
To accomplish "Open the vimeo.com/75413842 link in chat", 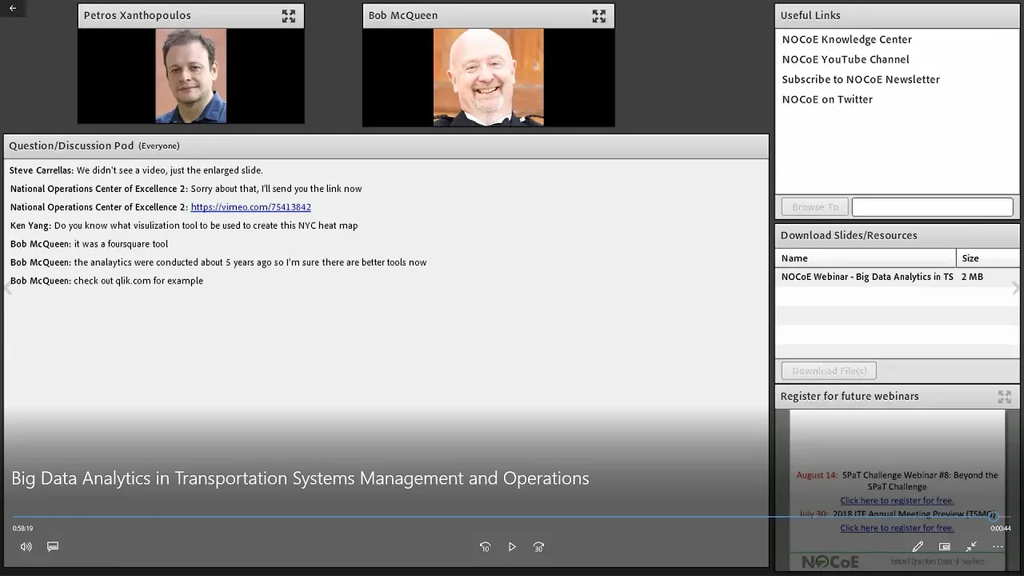I will (250, 207).
